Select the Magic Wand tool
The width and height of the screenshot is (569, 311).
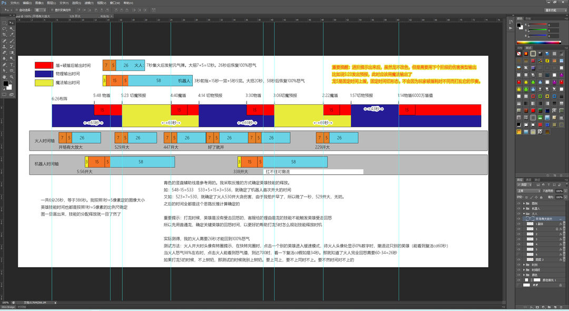click(x=12, y=28)
